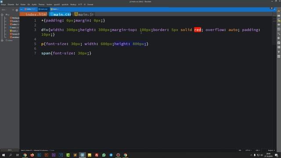Switch to large index.html tab
Image resolution: width=281 pixels, height=158 pixels.
coord(33,14)
